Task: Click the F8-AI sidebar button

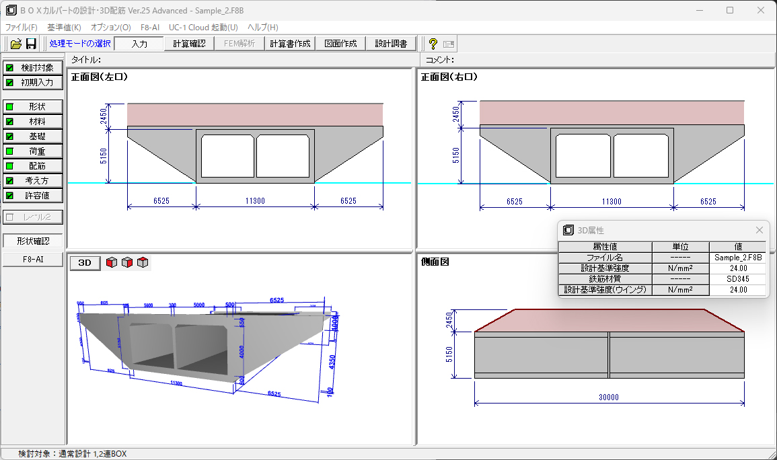Action: click(33, 260)
